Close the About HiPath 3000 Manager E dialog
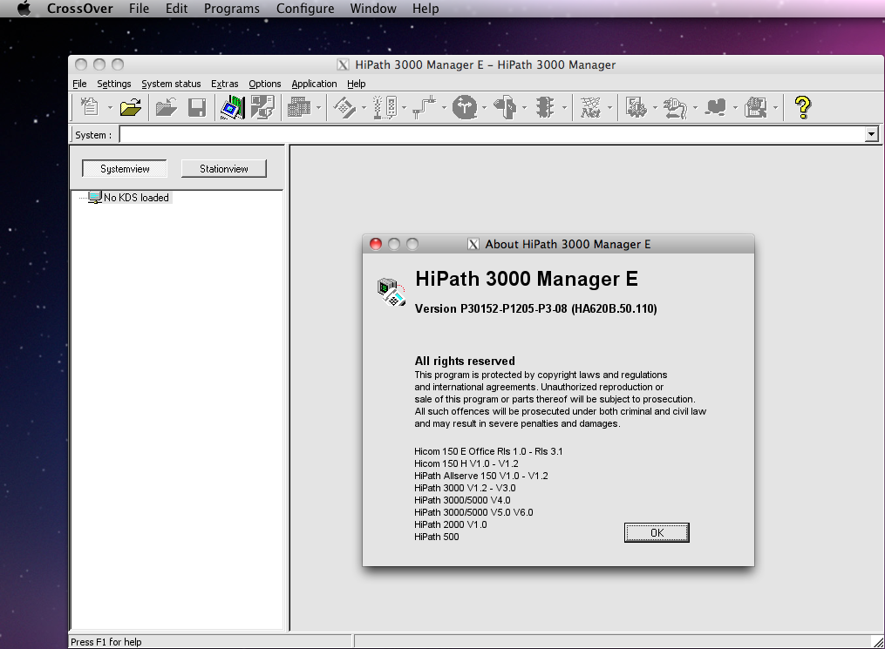 pyautogui.click(x=376, y=244)
